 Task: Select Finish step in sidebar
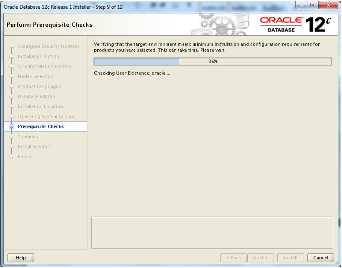[x=24, y=157]
